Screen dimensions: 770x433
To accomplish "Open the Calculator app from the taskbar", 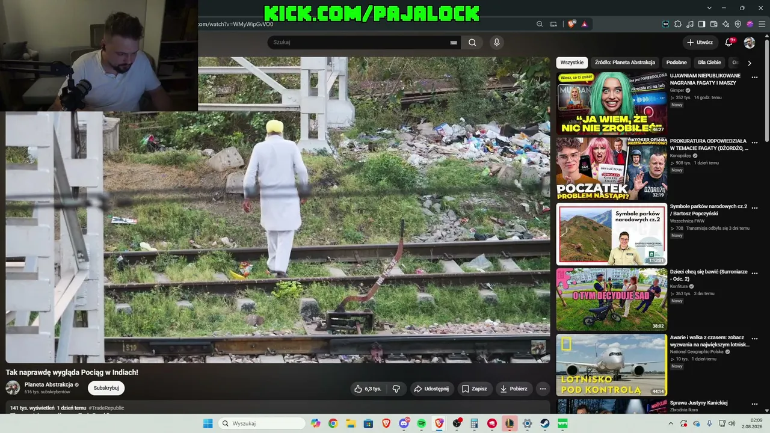I will pyautogui.click(x=474, y=423).
